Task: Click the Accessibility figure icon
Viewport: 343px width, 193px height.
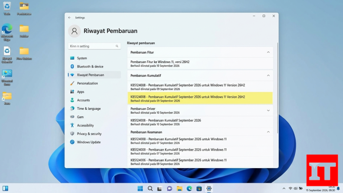Action: click(x=72, y=125)
